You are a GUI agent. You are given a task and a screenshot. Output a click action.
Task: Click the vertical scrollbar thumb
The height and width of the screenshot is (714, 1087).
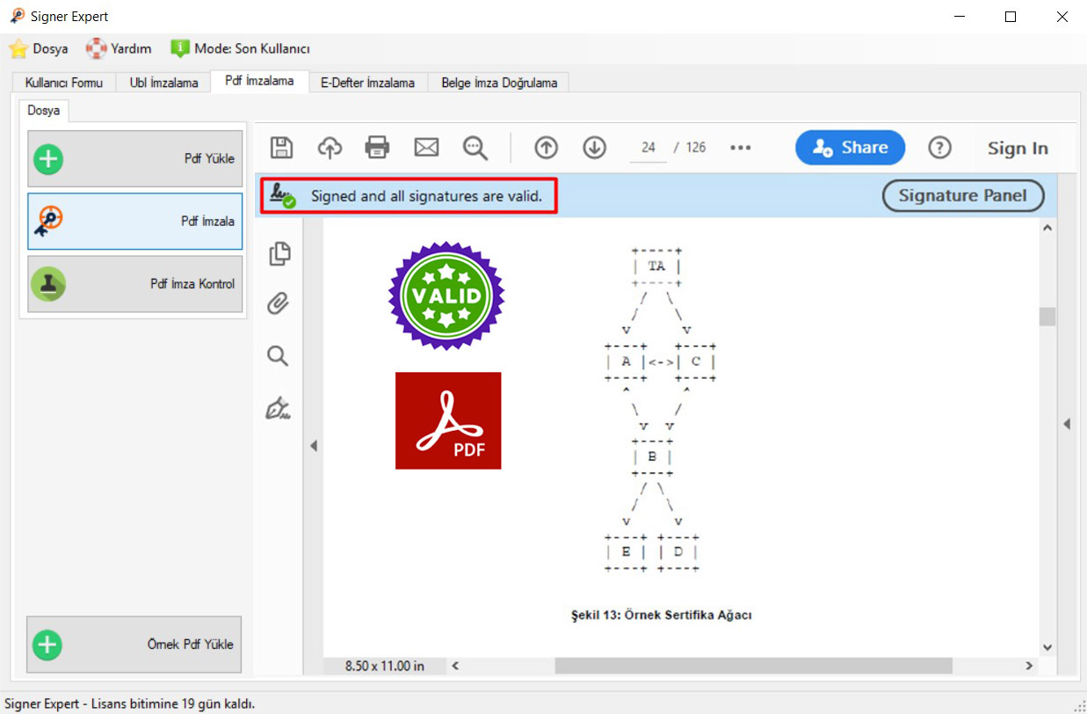click(x=1047, y=317)
